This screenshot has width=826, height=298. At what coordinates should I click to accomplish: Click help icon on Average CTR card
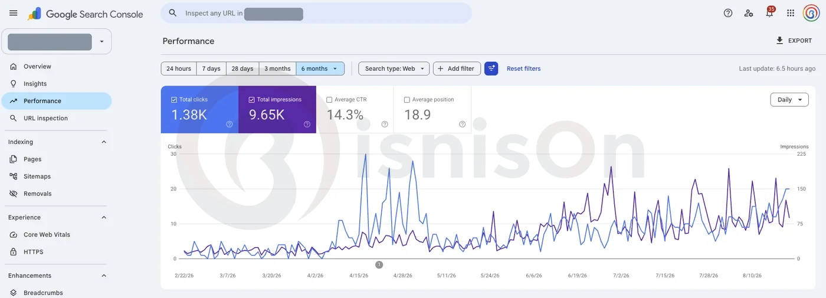coord(385,124)
